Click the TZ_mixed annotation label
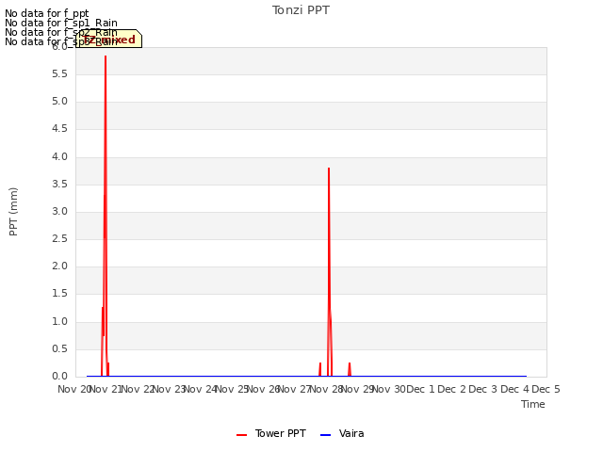 coord(109,40)
